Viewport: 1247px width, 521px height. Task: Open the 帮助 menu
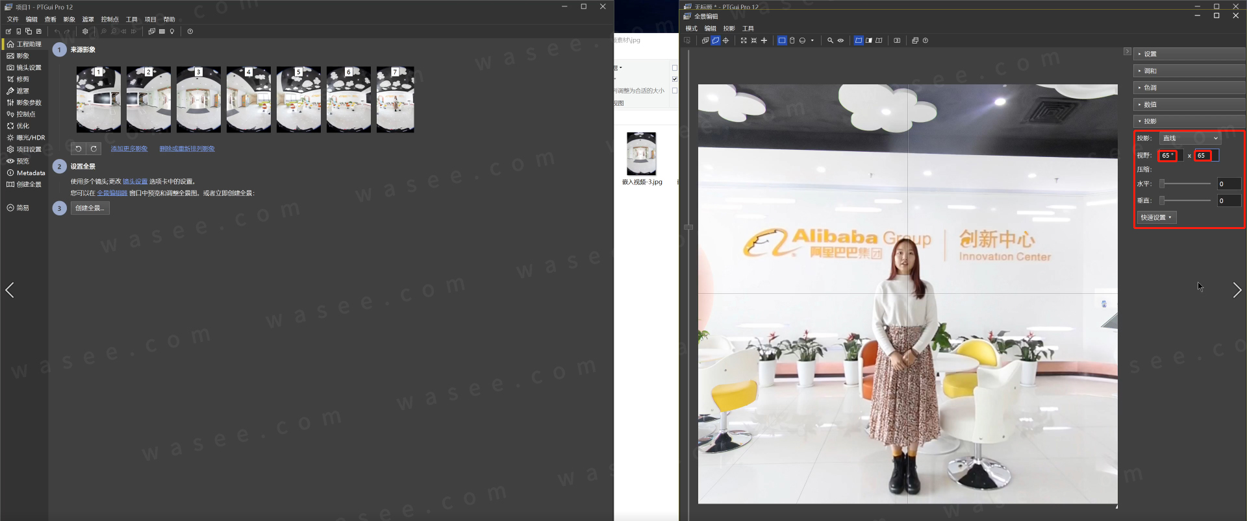pyautogui.click(x=169, y=19)
